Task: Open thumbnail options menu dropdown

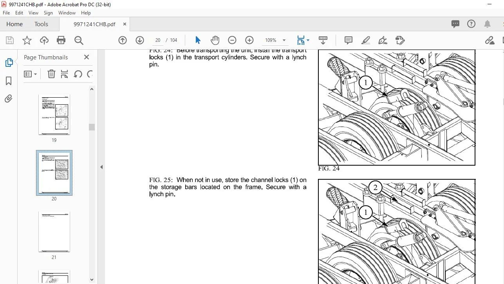Action: 30,74
